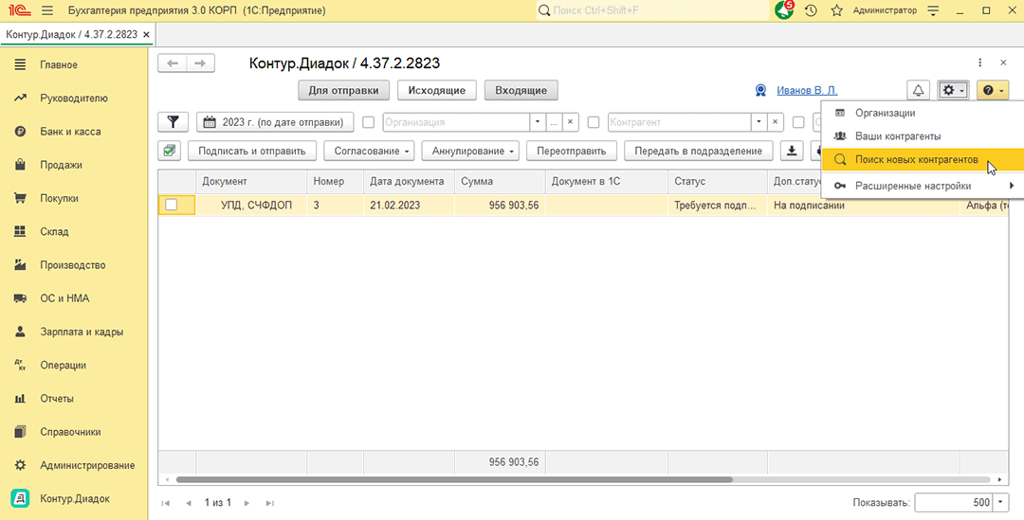Open Покупки section in sidebar
The height and width of the screenshot is (520, 1024).
point(74,198)
